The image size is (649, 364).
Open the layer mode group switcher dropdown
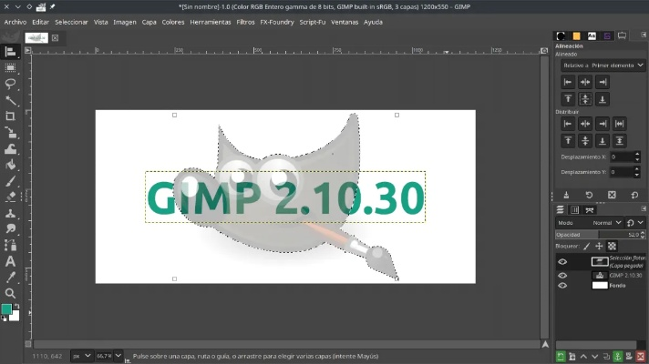pyautogui.click(x=635, y=223)
